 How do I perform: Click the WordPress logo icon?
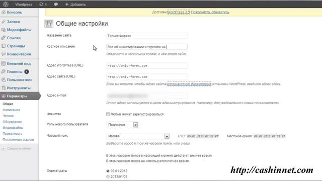[6, 4]
